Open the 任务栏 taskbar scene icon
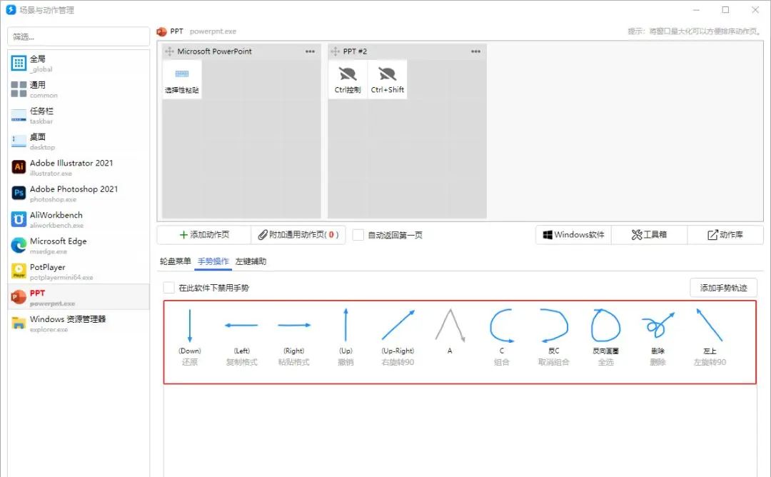Image resolution: width=771 pixels, height=477 pixels. click(x=19, y=115)
